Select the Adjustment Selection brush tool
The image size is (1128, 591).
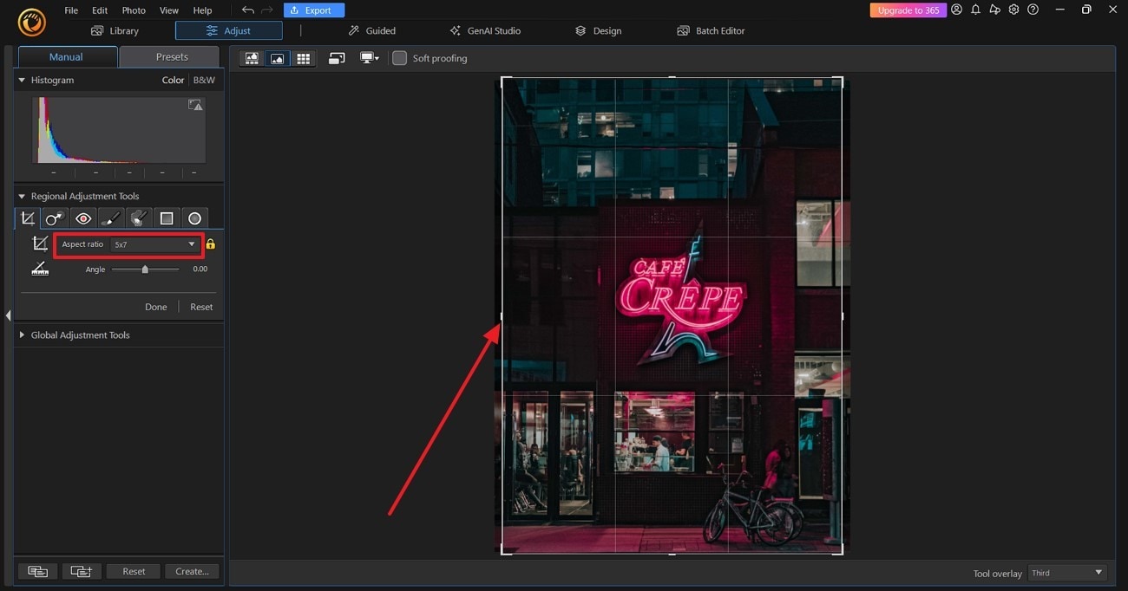139,218
